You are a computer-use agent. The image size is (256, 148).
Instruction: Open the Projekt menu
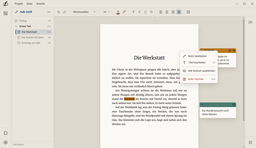pos(19,4)
